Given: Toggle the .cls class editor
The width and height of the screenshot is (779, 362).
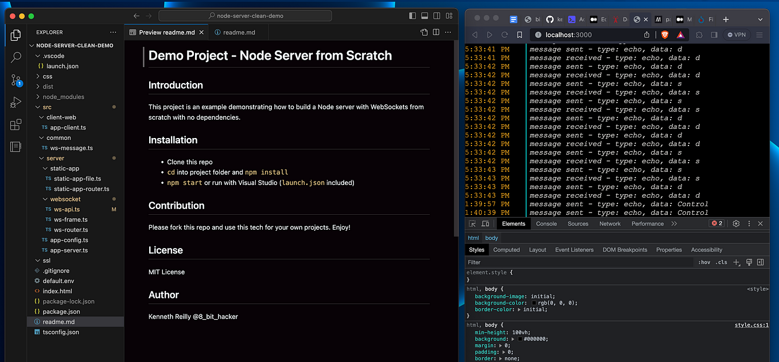Looking at the screenshot, I should (721, 262).
